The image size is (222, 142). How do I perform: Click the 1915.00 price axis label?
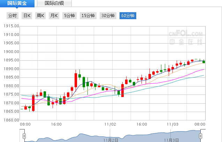(x=11, y=26)
